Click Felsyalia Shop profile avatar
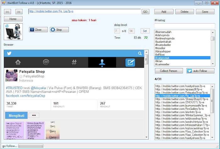 click(12, 75)
